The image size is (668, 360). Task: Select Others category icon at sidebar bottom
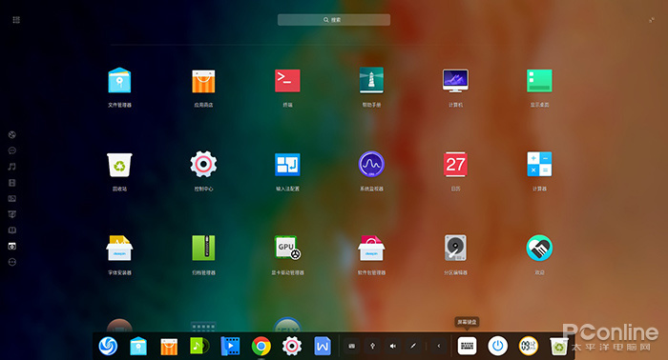(11, 262)
